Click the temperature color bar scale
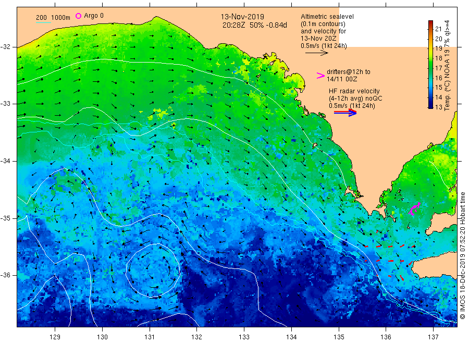The width and height of the screenshot is (469, 344). pyautogui.click(x=430, y=64)
